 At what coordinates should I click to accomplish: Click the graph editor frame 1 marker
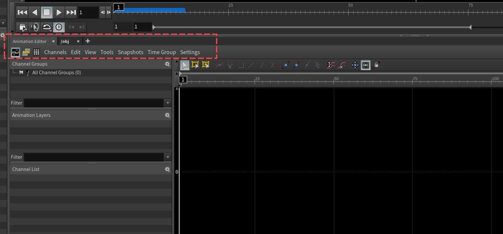[x=183, y=80]
